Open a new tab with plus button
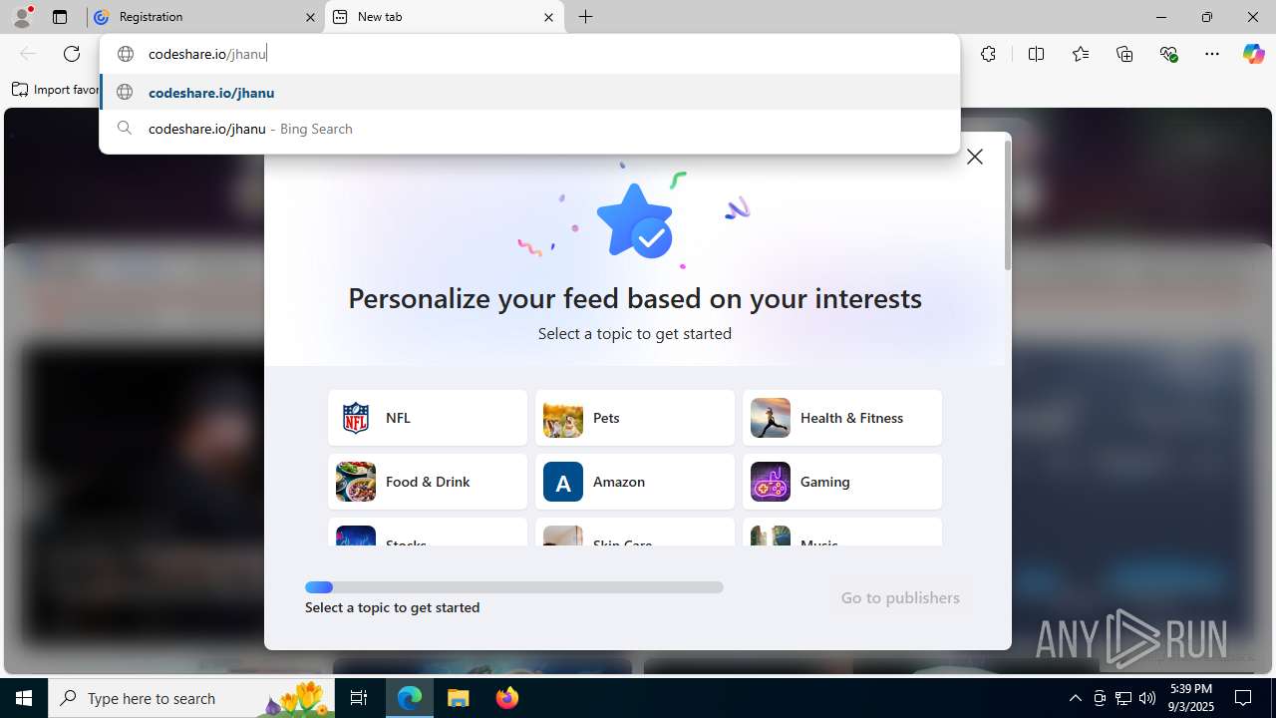The image size is (1276, 718). [586, 17]
